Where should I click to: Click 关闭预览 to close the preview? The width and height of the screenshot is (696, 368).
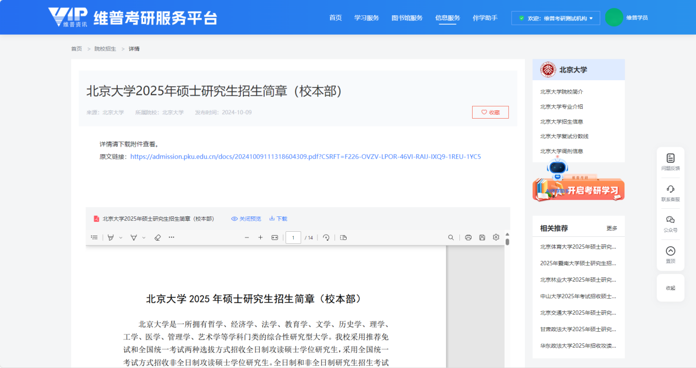tap(246, 219)
